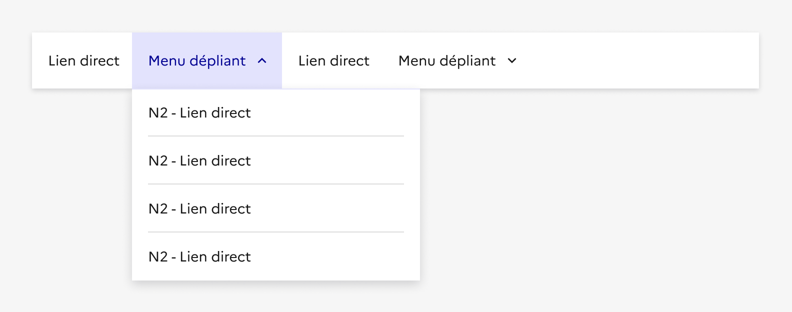Screen dimensions: 792x312
Task: Click the grey page background above navigation bar
Action: click(395, 15)
